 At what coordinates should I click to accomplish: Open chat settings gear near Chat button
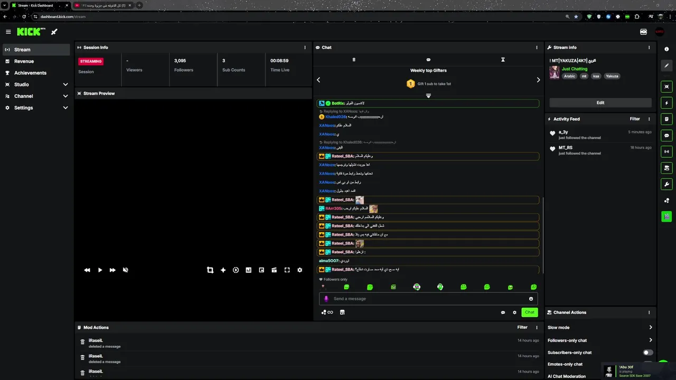(515, 312)
